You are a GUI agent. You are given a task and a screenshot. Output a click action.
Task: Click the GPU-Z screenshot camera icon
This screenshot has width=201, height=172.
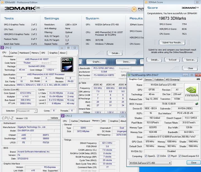pyautogui.click(x=198, y=79)
